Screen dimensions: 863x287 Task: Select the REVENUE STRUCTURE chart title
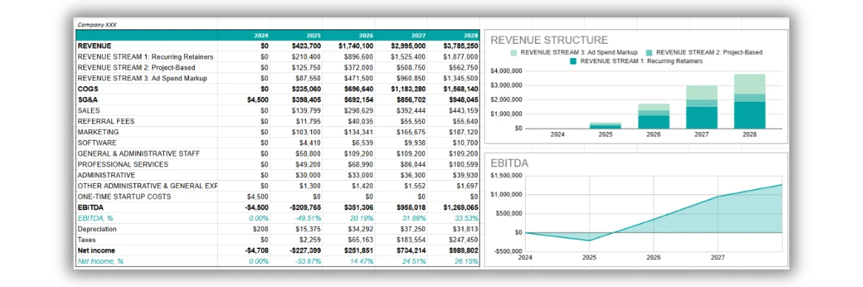(x=549, y=40)
